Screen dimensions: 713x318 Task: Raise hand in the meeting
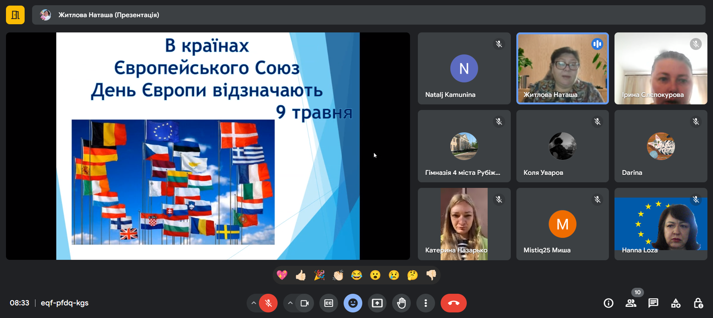click(x=401, y=303)
